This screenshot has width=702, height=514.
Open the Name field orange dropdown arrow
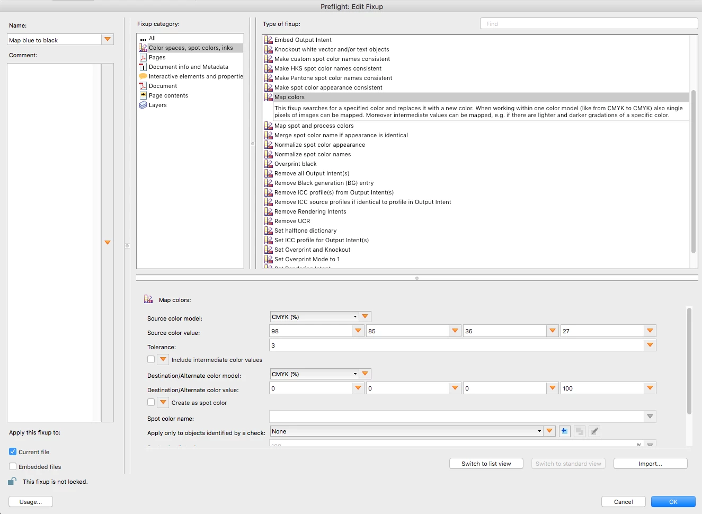pyautogui.click(x=108, y=40)
